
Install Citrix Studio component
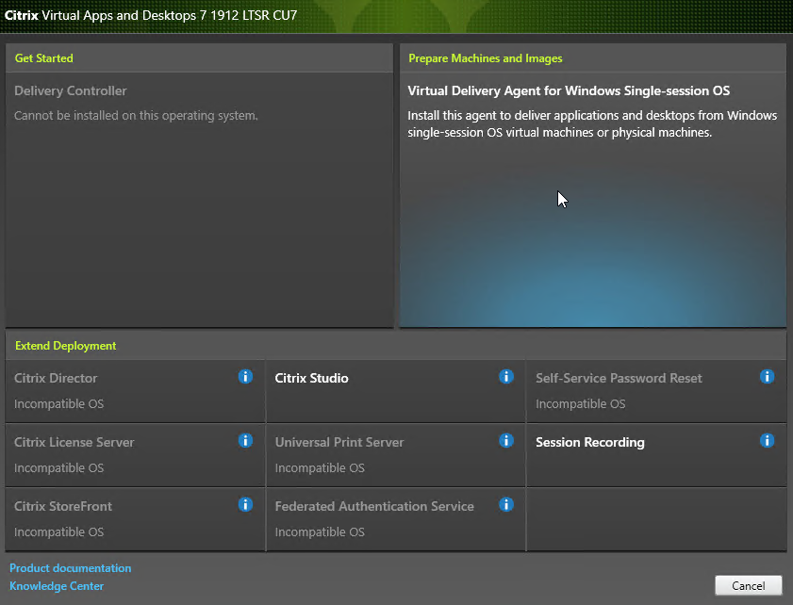tap(395, 391)
